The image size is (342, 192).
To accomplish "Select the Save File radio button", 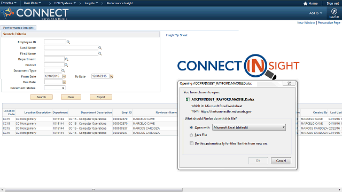I will pos(191,135).
